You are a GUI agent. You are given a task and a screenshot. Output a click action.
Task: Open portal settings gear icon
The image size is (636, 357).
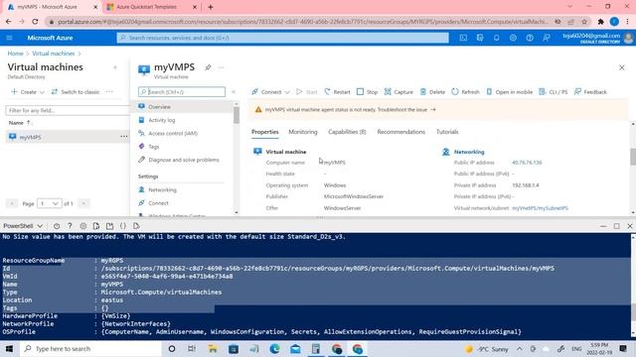513,38
